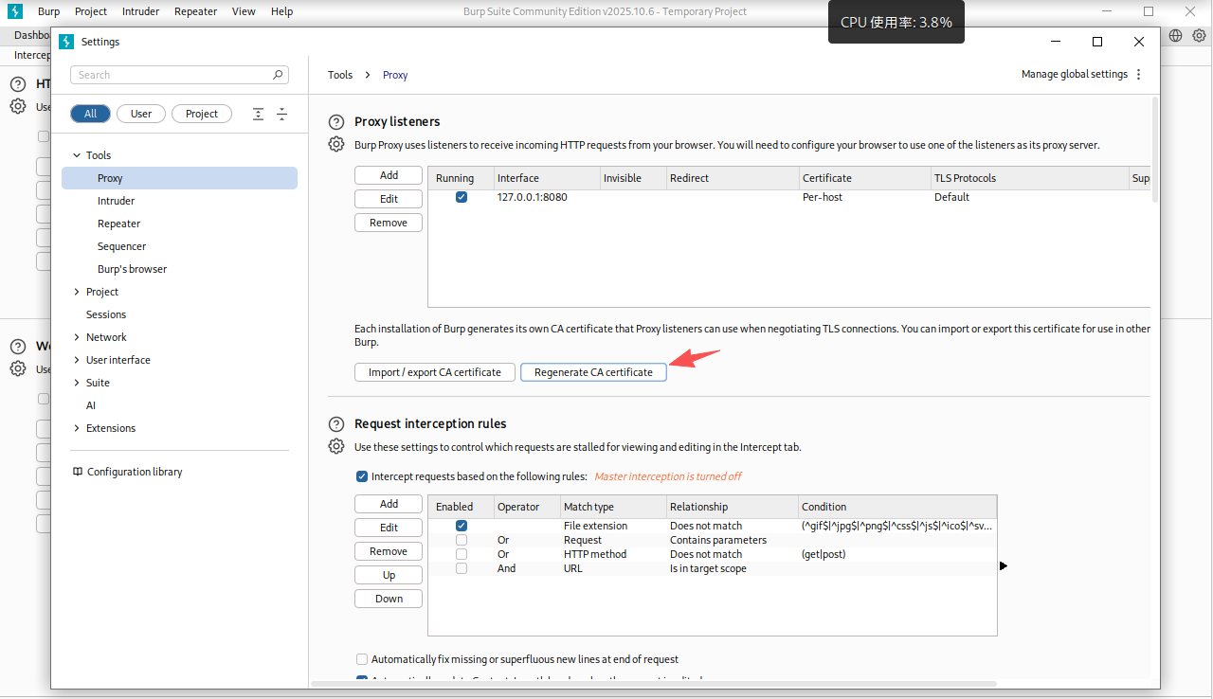Disable the File extension rule checkbox

point(462,526)
